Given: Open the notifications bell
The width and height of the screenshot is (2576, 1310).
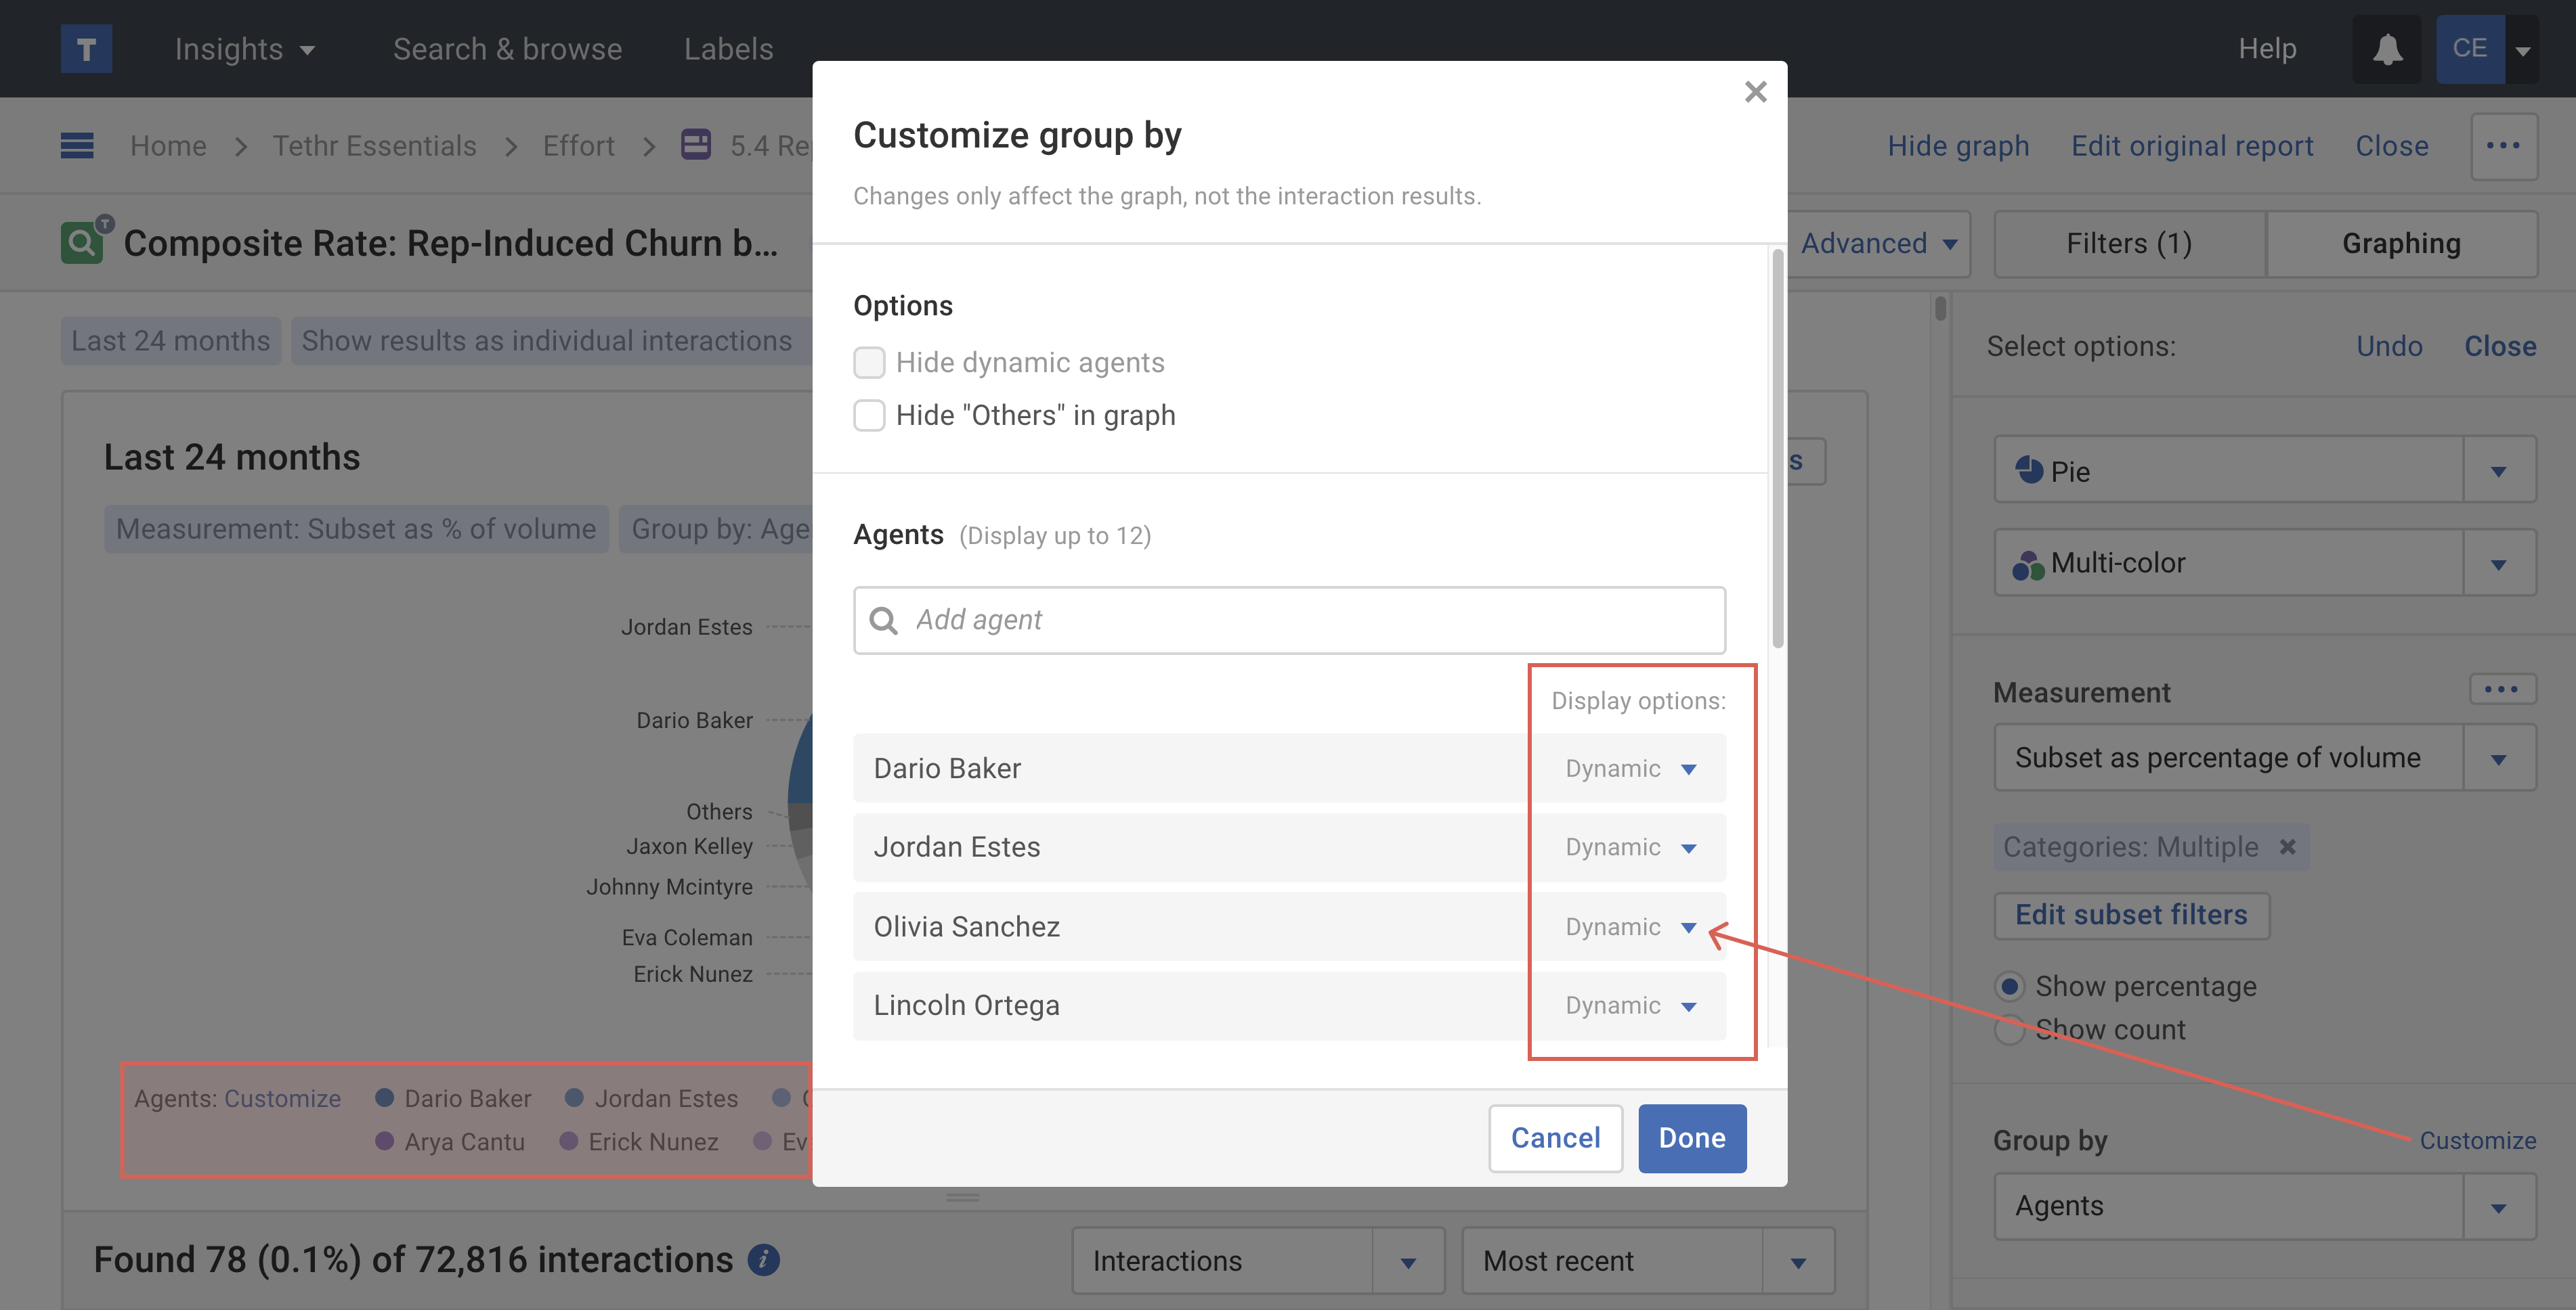Looking at the screenshot, I should (2387, 49).
